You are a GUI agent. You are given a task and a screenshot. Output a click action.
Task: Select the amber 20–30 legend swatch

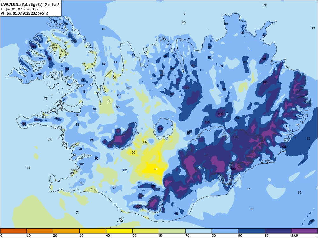pyautogui.click(x=66, y=231)
